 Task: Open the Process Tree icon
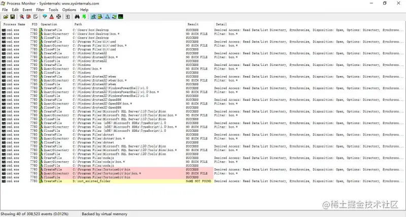[x=67, y=17]
